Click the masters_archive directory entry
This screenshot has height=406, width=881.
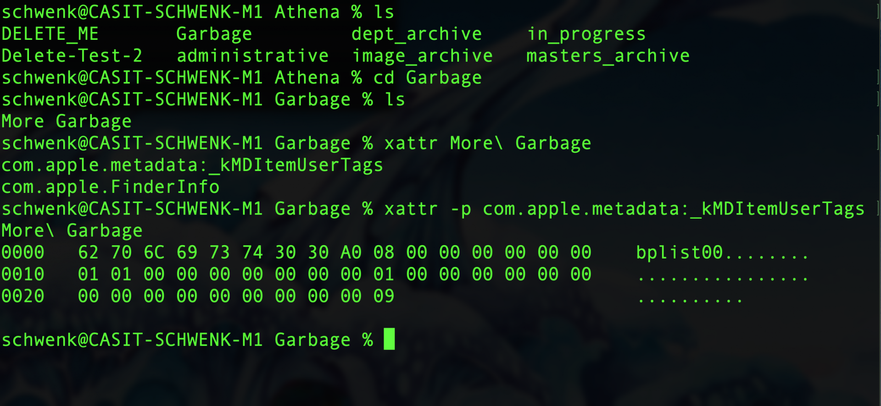608,56
